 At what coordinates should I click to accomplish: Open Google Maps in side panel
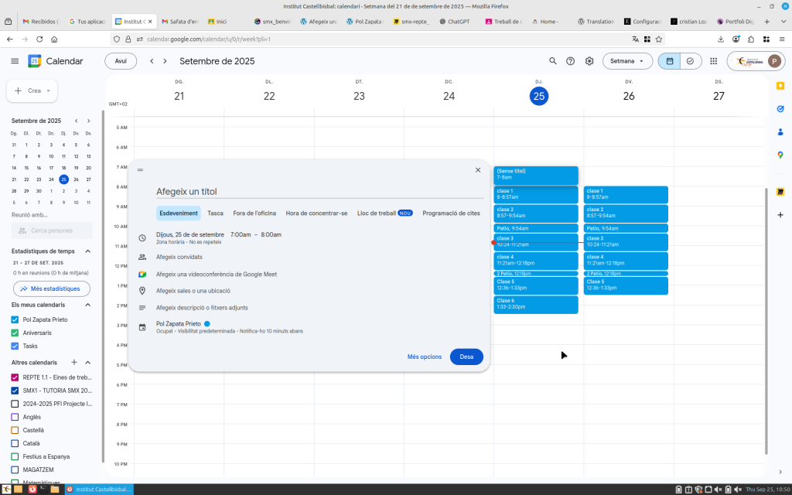pyautogui.click(x=780, y=155)
